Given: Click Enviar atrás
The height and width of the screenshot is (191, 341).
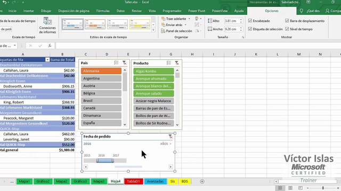Looking at the screenshot, I should click(172, 25).
